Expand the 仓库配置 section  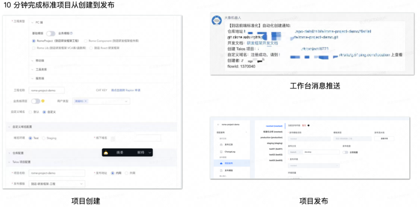click(x=9, y=153)
